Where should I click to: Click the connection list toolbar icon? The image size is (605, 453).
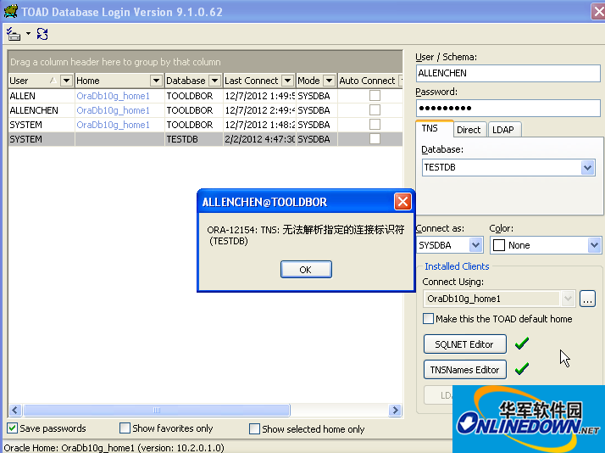pos(14,34)
